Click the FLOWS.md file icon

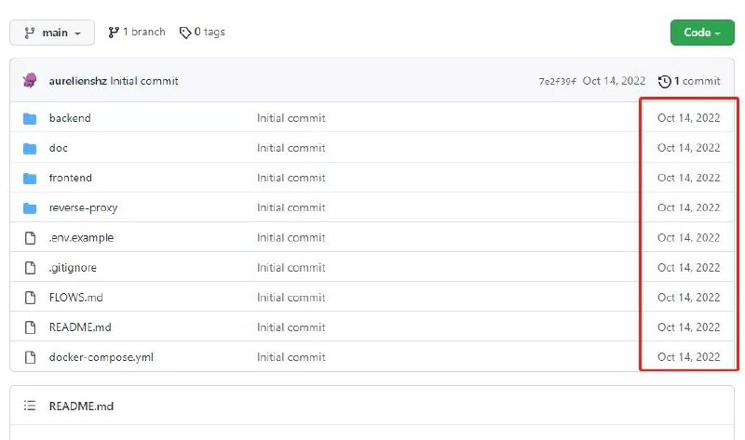(30, 298)
